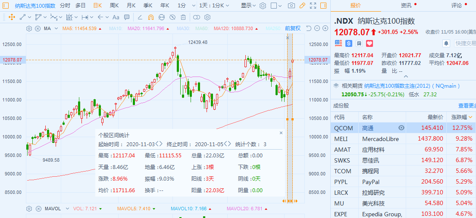Screen dimensions: 476x218
Task: Select the Aa text annotation tool
Action: [x=116, y=17]
